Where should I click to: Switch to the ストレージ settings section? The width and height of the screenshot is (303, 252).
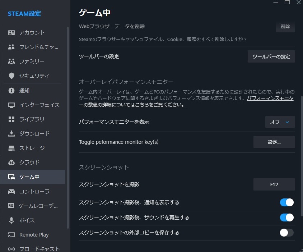click(x=32, y=148)
